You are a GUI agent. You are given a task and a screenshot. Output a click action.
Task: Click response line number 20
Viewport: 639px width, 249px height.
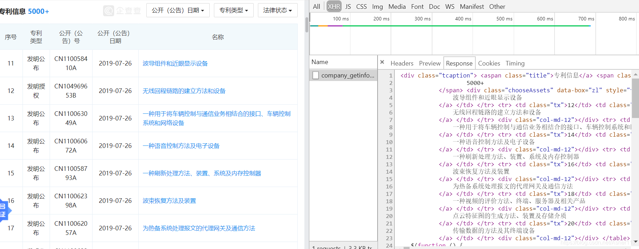[x=389, y=216]
